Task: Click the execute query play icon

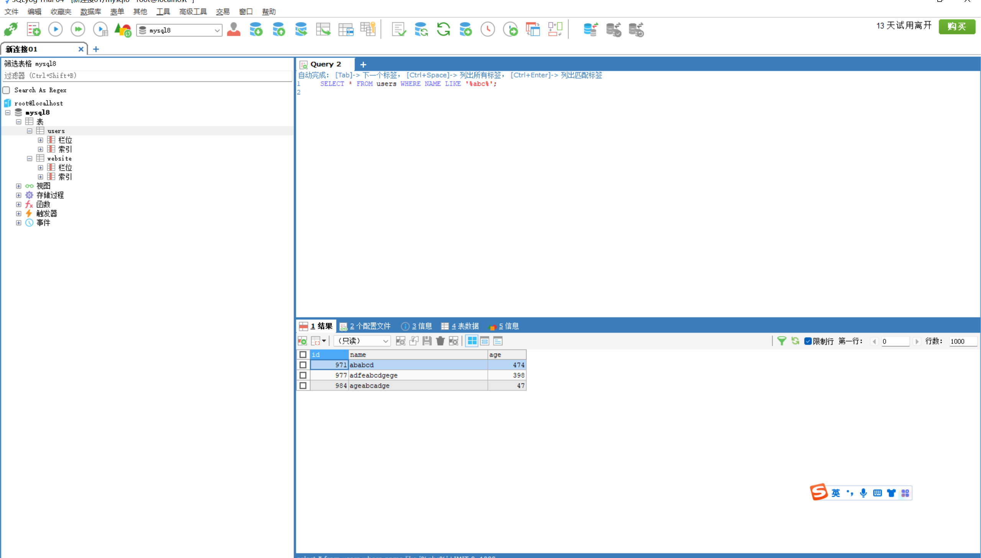Action: coord(56,29)
